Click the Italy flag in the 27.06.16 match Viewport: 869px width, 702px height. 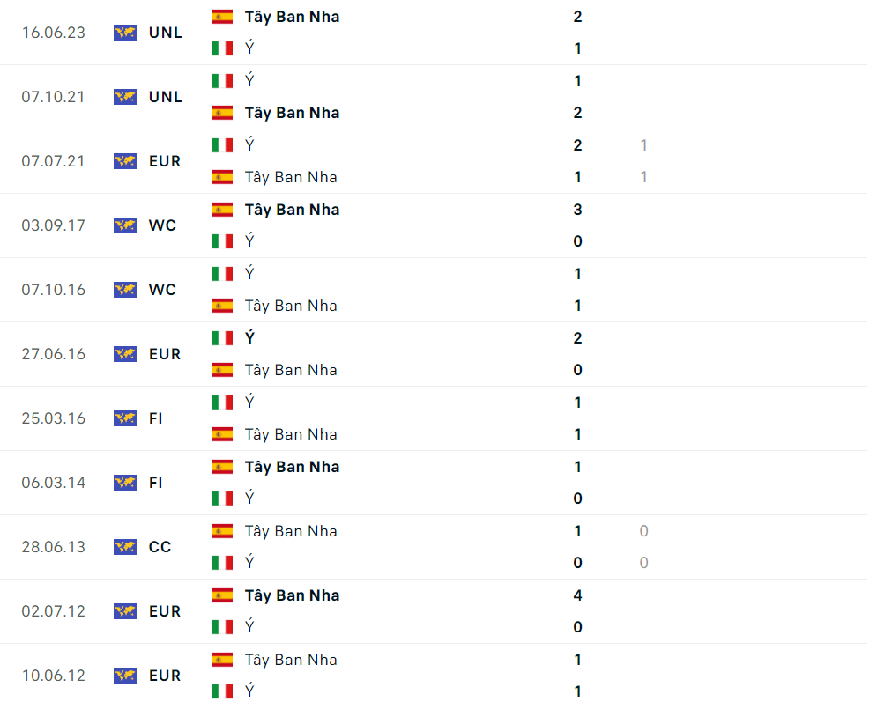222,338
